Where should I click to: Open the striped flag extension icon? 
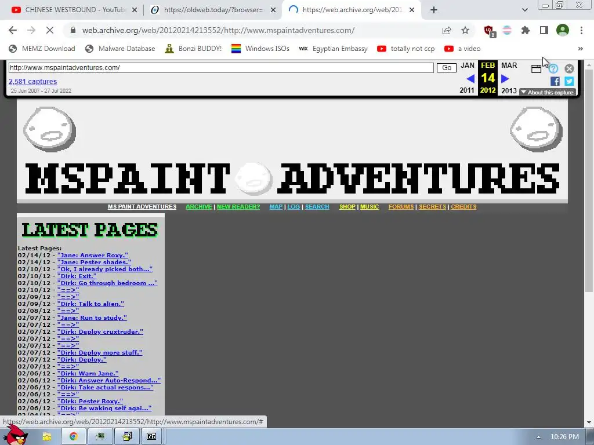(507, 30)
